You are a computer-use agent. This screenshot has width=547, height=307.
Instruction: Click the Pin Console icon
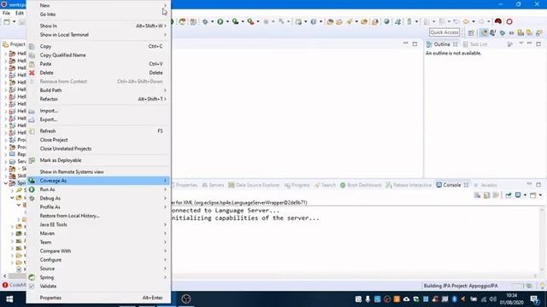point(509,195)
